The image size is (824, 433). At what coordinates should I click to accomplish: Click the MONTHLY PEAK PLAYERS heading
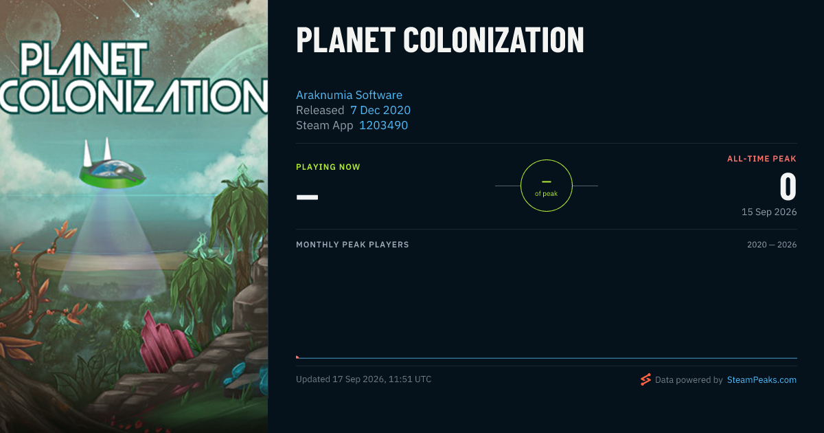click(352, 245)
